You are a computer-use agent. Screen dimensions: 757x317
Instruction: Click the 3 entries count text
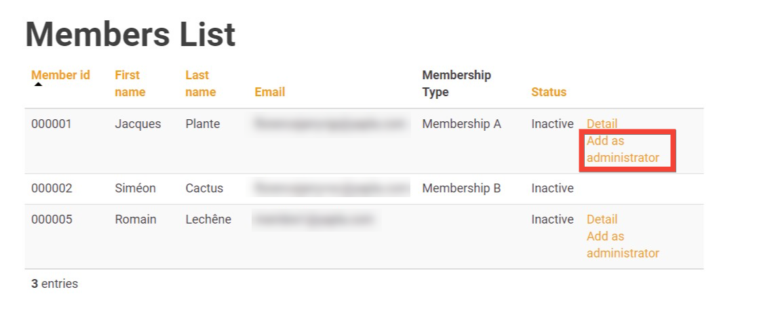point(54,284)
